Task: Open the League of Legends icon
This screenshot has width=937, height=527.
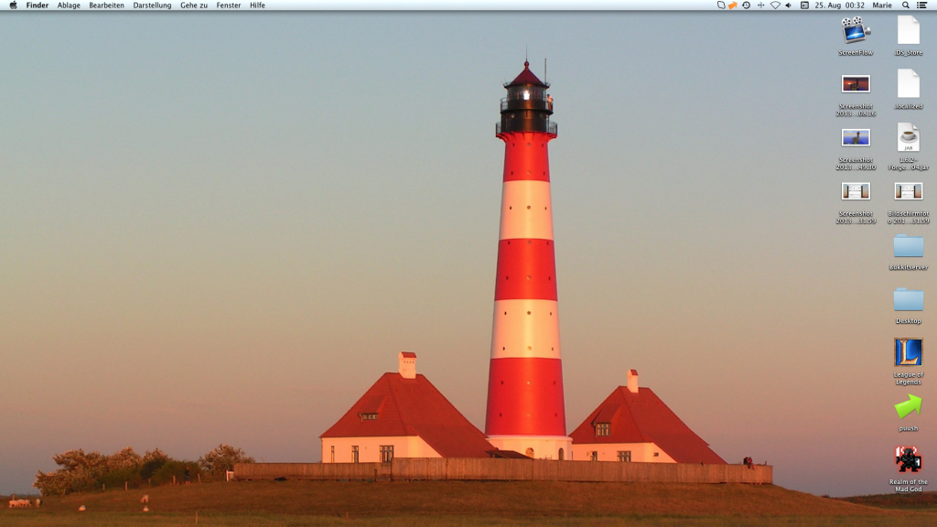Action: 908,352
